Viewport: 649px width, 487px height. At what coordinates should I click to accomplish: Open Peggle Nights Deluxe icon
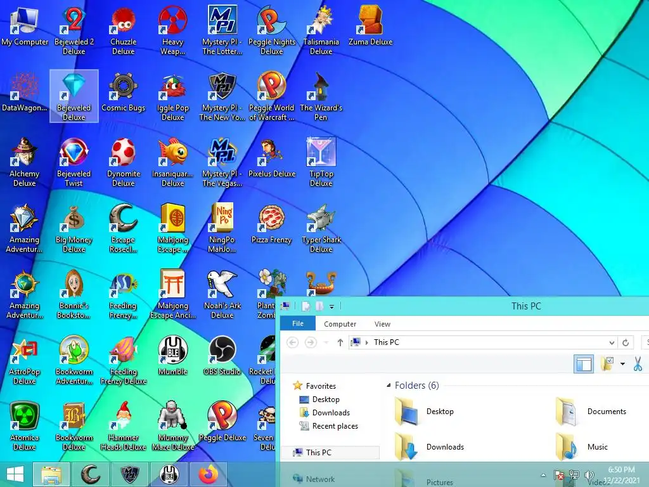[271, 30]
